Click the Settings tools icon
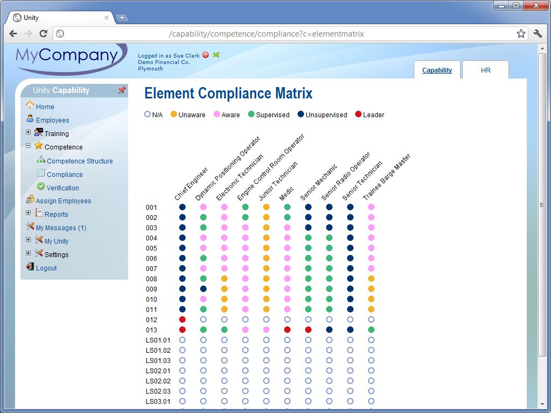The height and width of the screenshot is (413, 551). click(x=39, y=253)
